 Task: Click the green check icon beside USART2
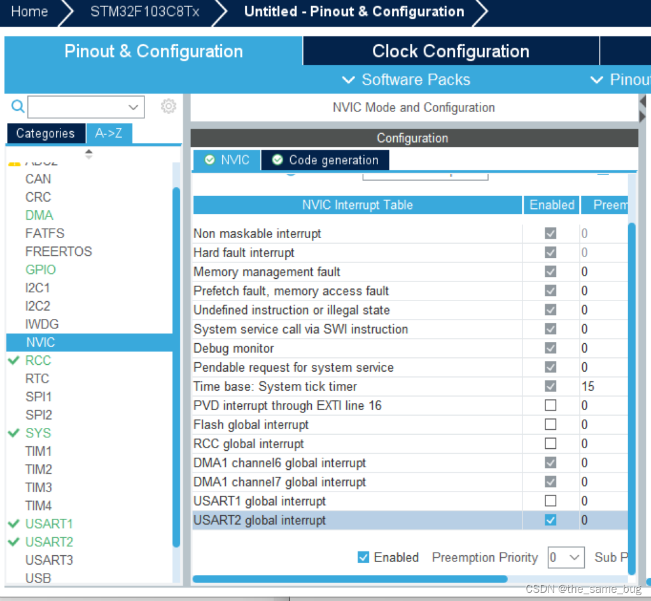14,542
